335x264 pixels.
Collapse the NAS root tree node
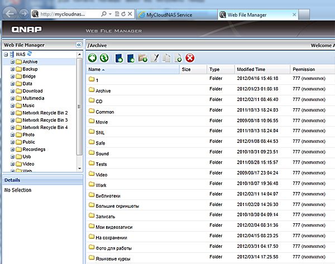(6, 54)
